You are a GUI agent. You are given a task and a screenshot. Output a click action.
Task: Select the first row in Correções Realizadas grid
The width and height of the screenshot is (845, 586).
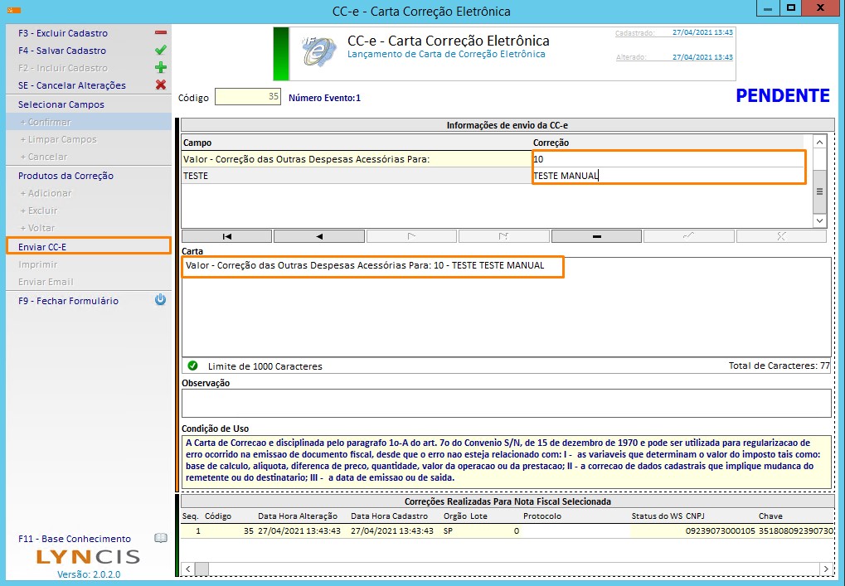pos(415,530)
